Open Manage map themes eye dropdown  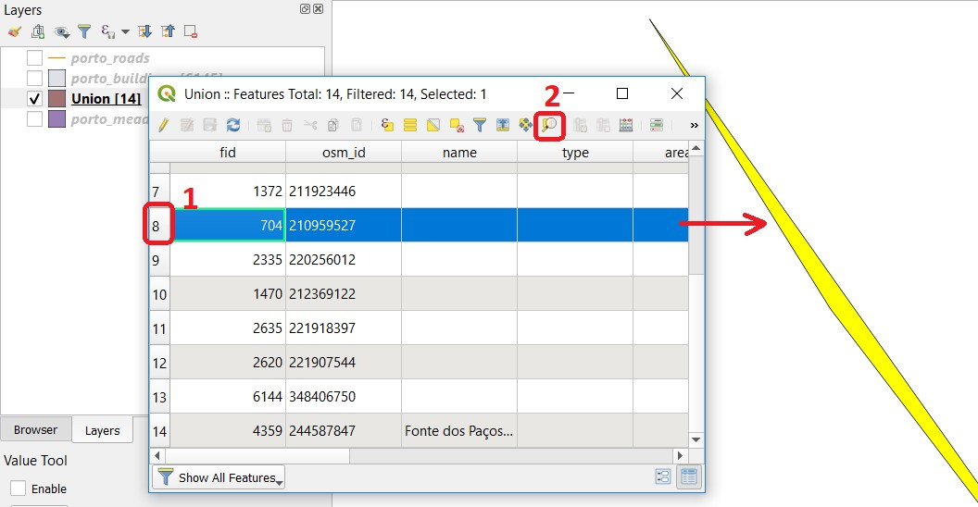tap(61, 31)
